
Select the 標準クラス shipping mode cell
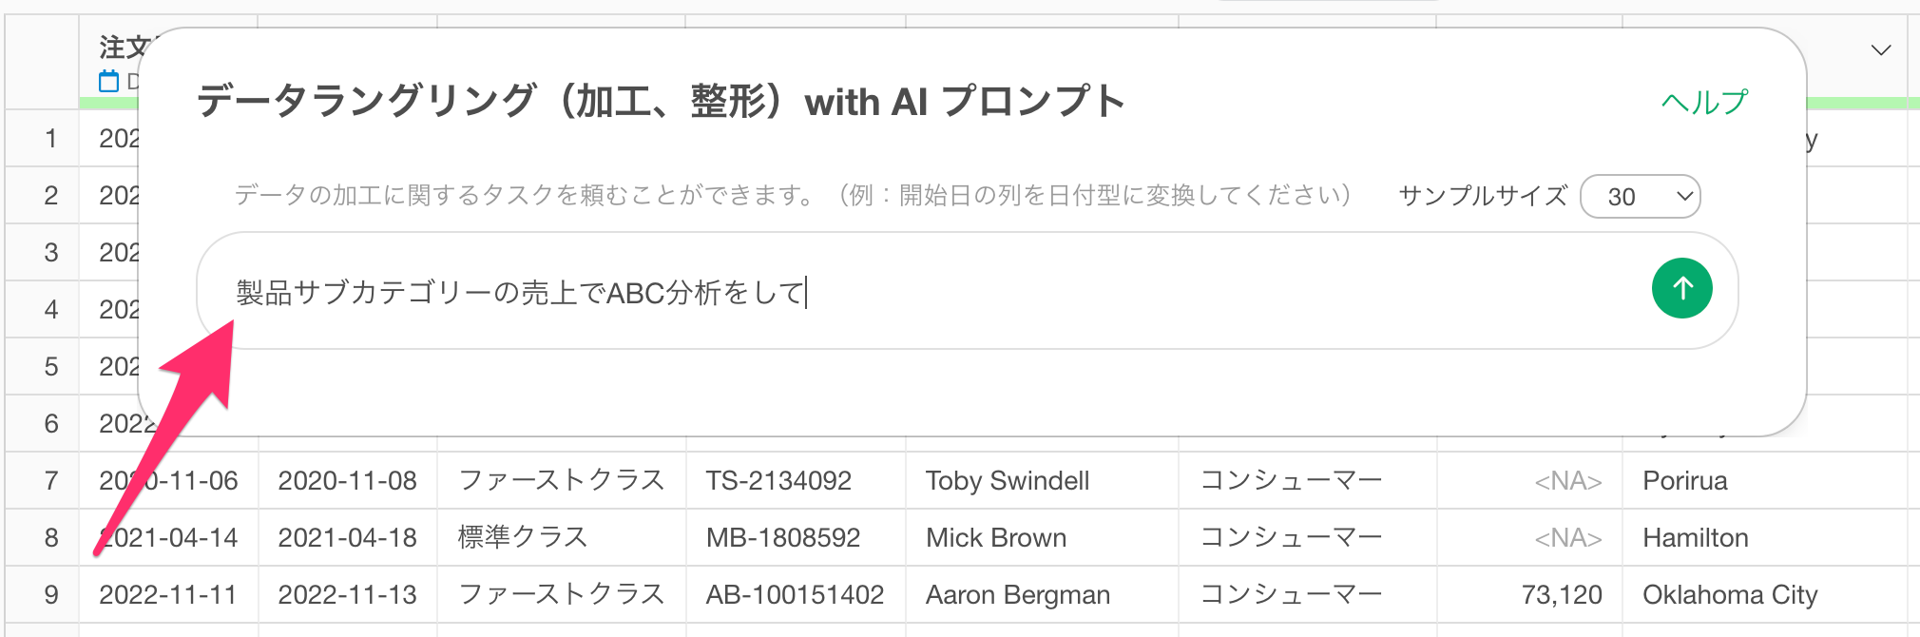pos(562,537)
